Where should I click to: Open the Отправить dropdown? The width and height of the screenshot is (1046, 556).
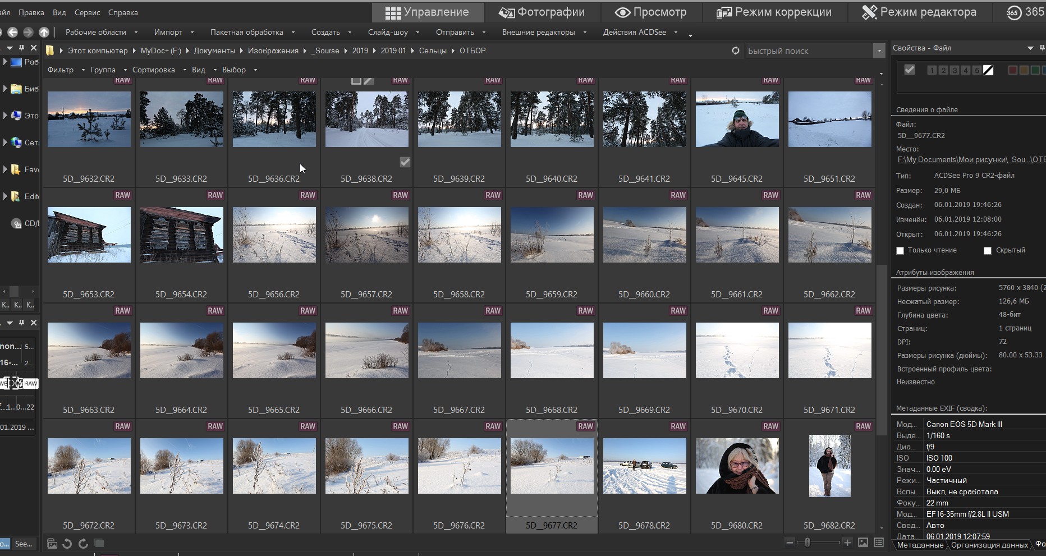click(x=460, y=33)
